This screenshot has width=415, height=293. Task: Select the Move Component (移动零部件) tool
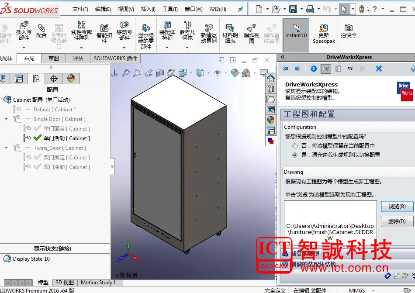click(x=125, y=31)
